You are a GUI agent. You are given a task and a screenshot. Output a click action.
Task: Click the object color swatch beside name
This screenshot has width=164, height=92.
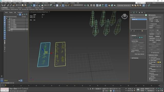coord(146,15)
